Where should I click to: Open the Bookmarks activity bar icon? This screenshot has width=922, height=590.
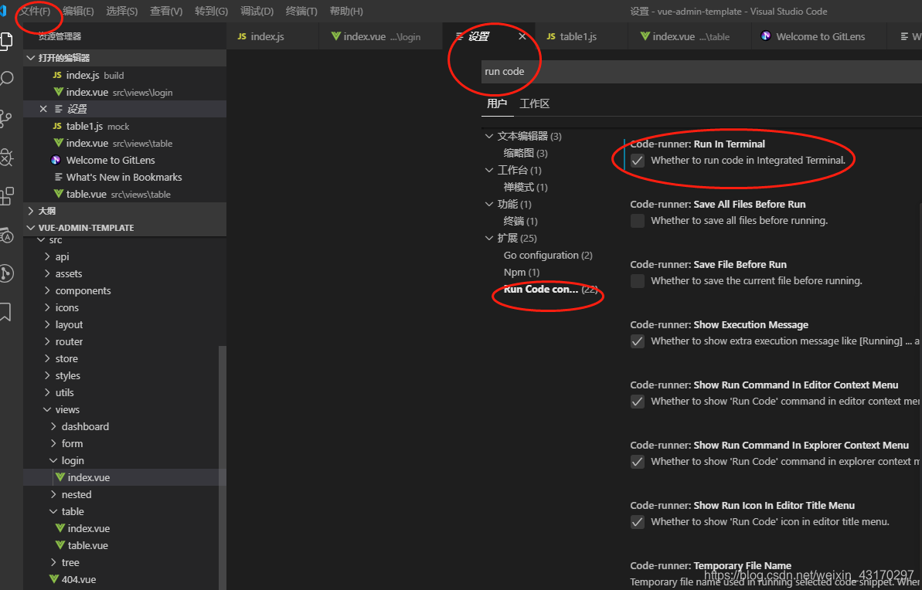tap(5, 312)
